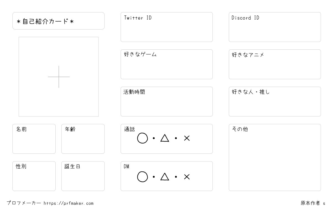Select the triangle option for 通話
The image size is (332, 207).
[x=165, y=138]
